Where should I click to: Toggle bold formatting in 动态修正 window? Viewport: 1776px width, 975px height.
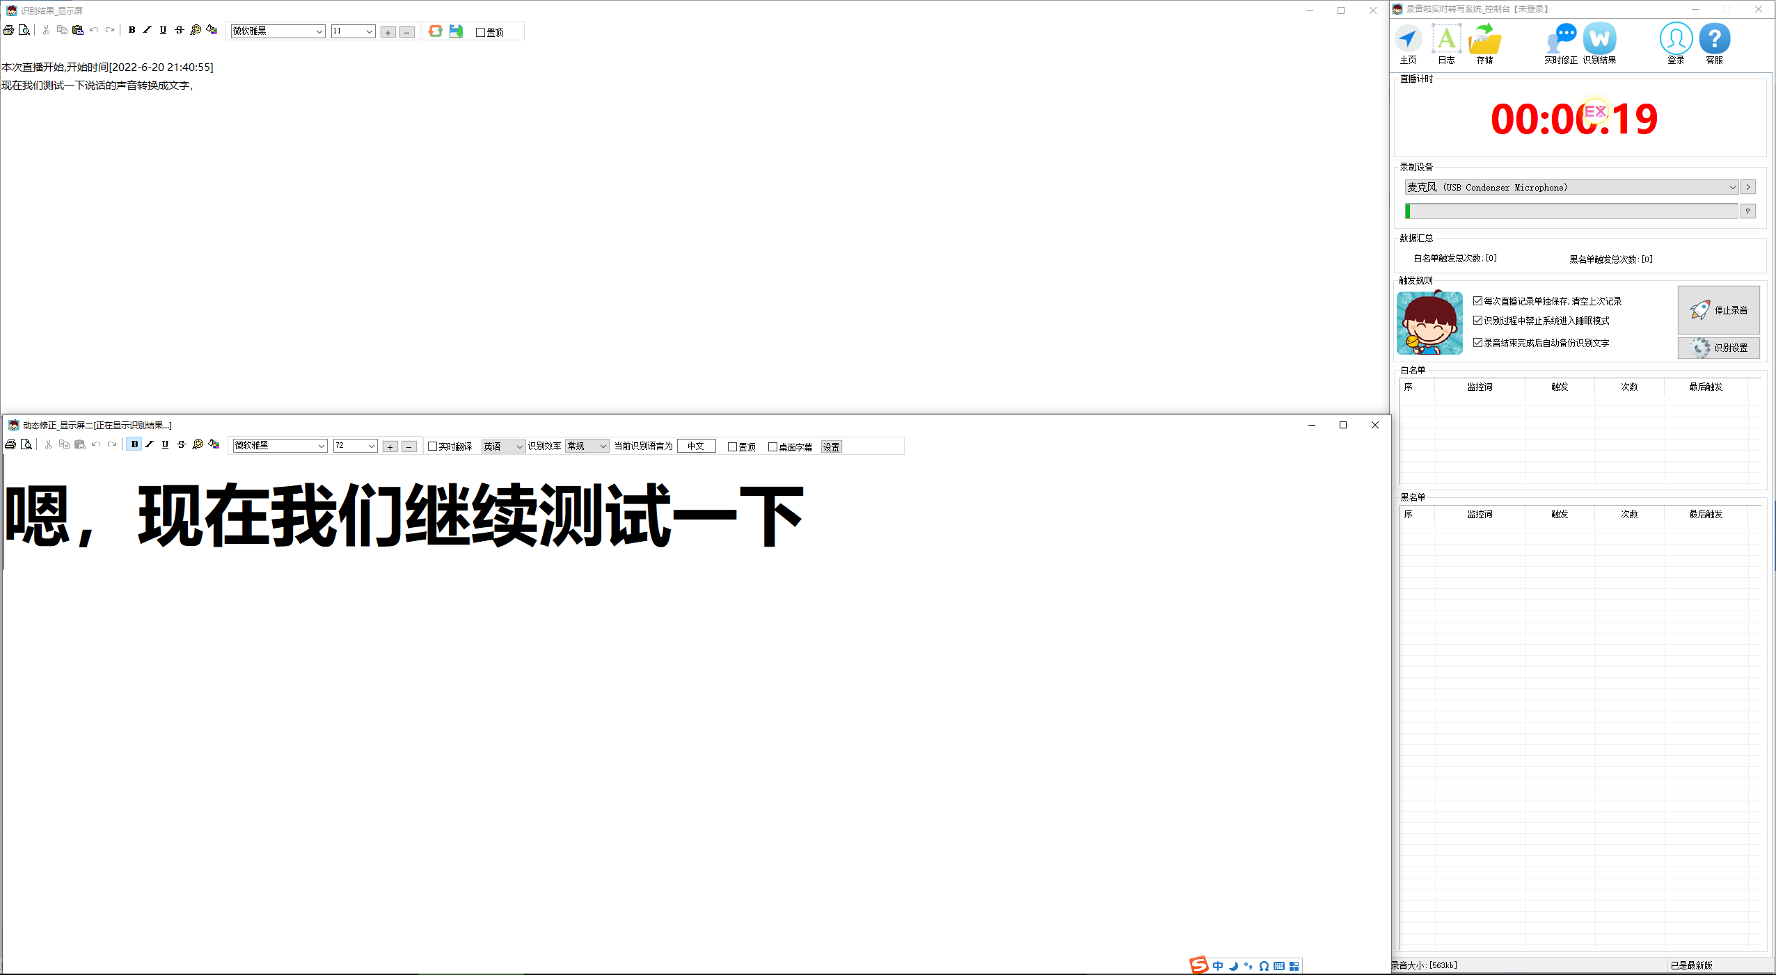tap(134, 444)
